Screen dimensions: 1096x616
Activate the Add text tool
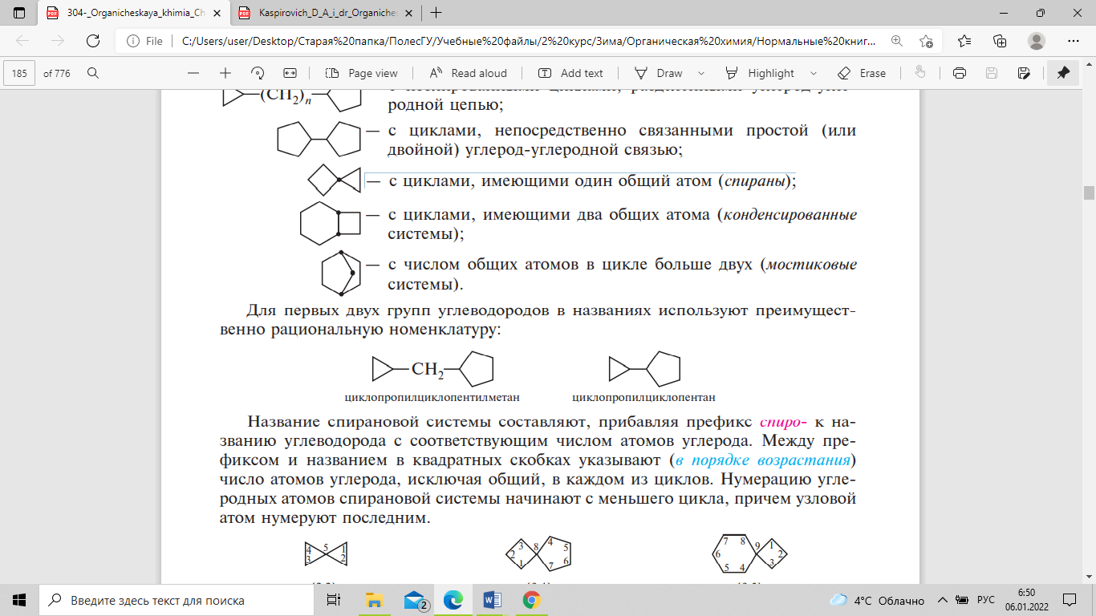tap(570, 73)
